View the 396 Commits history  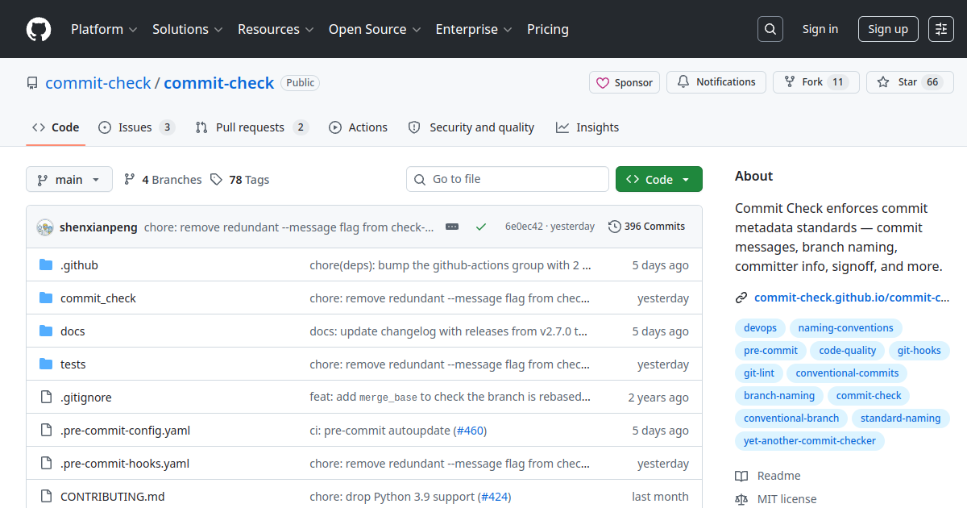tap(646, 227)
